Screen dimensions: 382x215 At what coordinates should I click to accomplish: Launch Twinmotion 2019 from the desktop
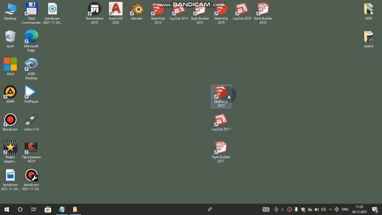point(94,13)
